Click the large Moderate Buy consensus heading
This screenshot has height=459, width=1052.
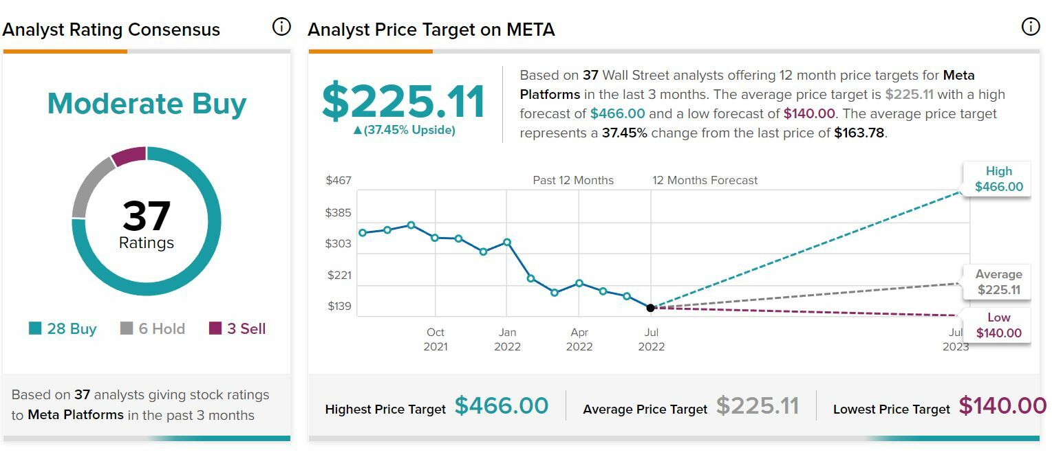[147, 104]
